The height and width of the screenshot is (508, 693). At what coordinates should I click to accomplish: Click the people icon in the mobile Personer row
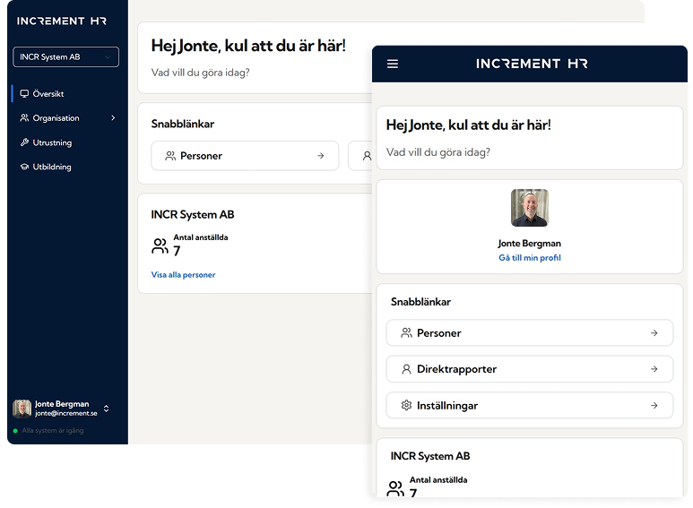406,333
